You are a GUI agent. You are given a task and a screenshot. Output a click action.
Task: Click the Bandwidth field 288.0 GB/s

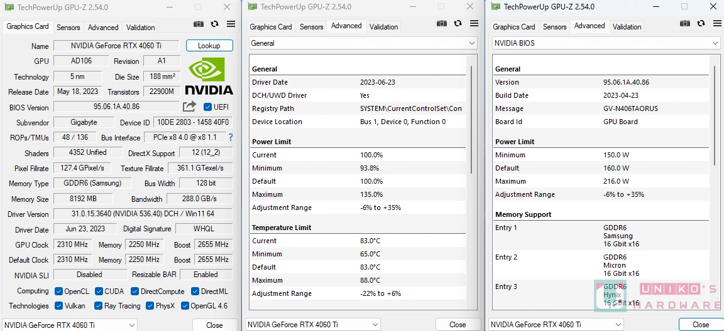tap(199, 199)
